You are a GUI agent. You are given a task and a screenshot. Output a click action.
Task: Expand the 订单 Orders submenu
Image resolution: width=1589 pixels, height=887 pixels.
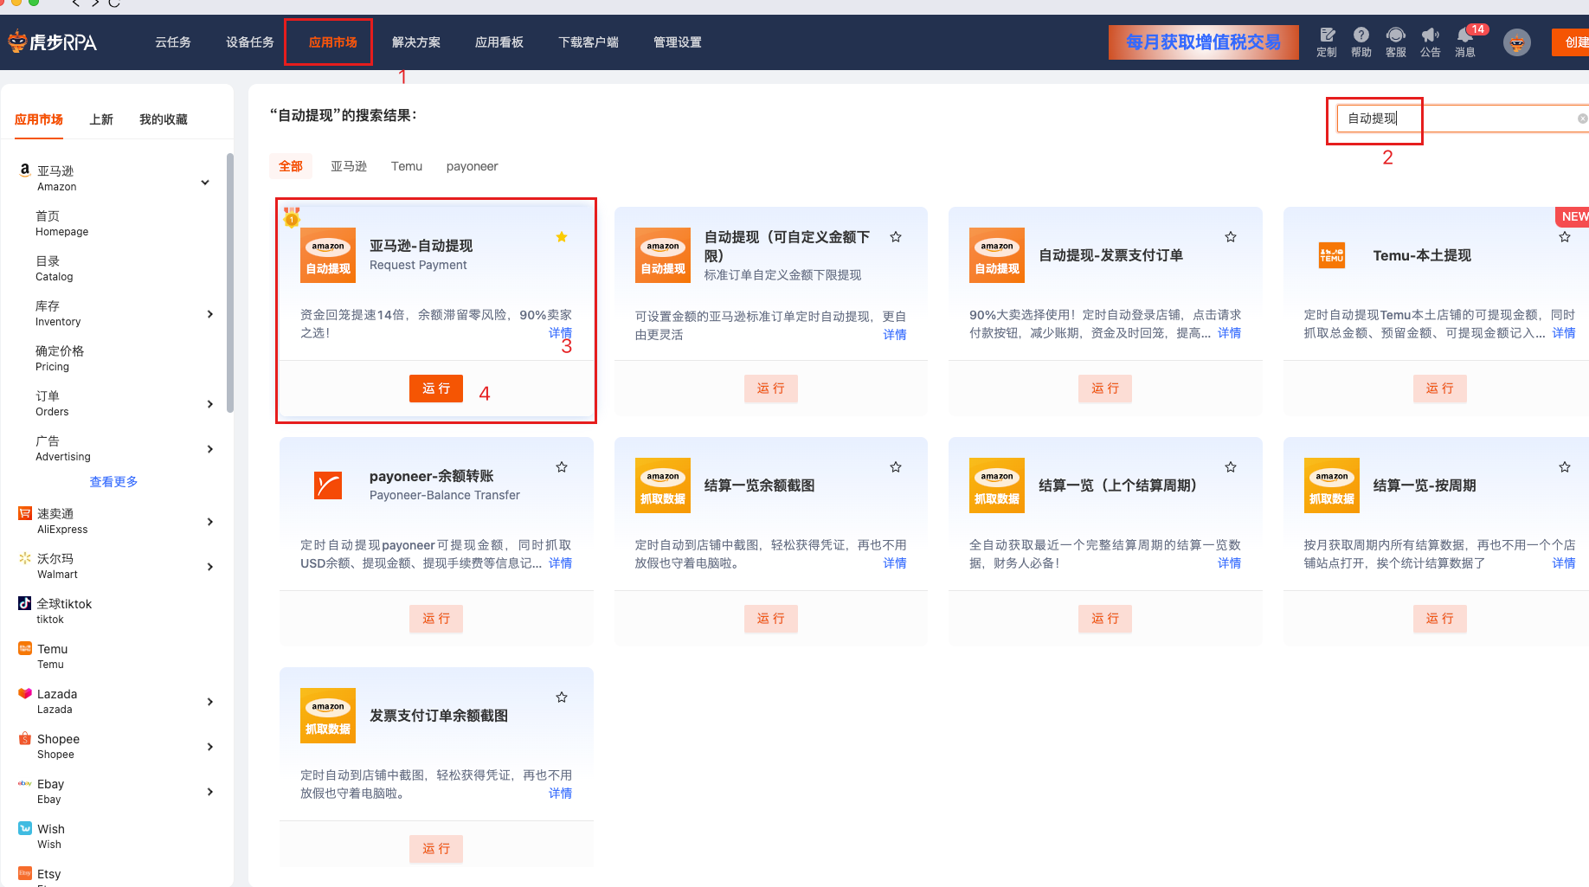point(209,404)
